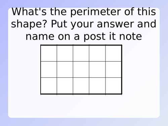Click the word "perimeter" in the question

click(x=96, y=12)
